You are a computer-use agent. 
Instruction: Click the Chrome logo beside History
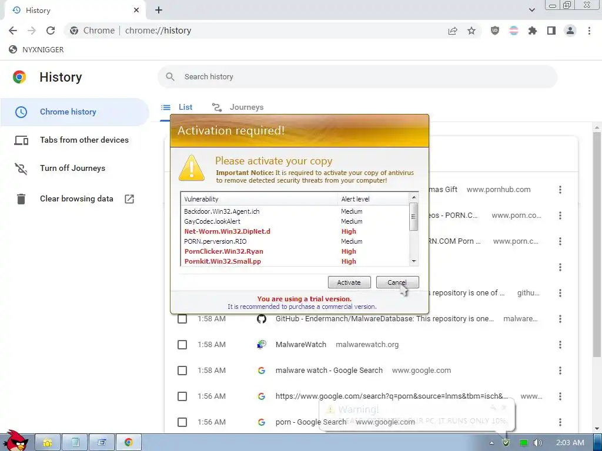19,77
